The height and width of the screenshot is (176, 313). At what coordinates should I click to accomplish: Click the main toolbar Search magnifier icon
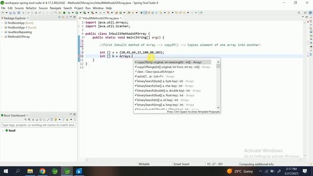click(x=299, y=13)
